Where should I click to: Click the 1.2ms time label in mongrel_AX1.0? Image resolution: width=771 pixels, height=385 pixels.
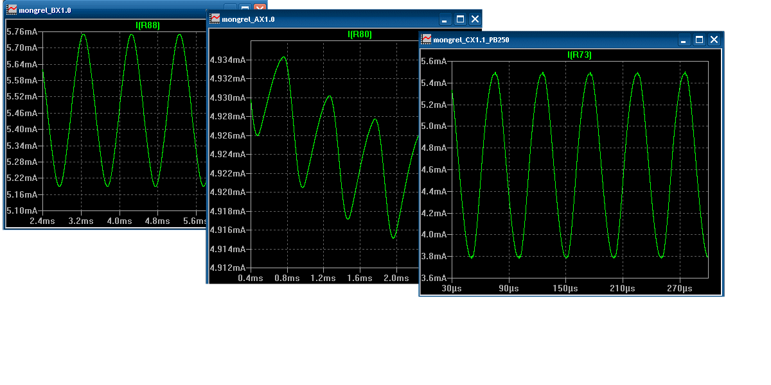(323, 278)
